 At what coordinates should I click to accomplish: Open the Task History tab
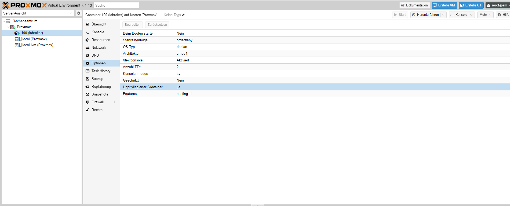pyautogui.click(x=101, y=71)
